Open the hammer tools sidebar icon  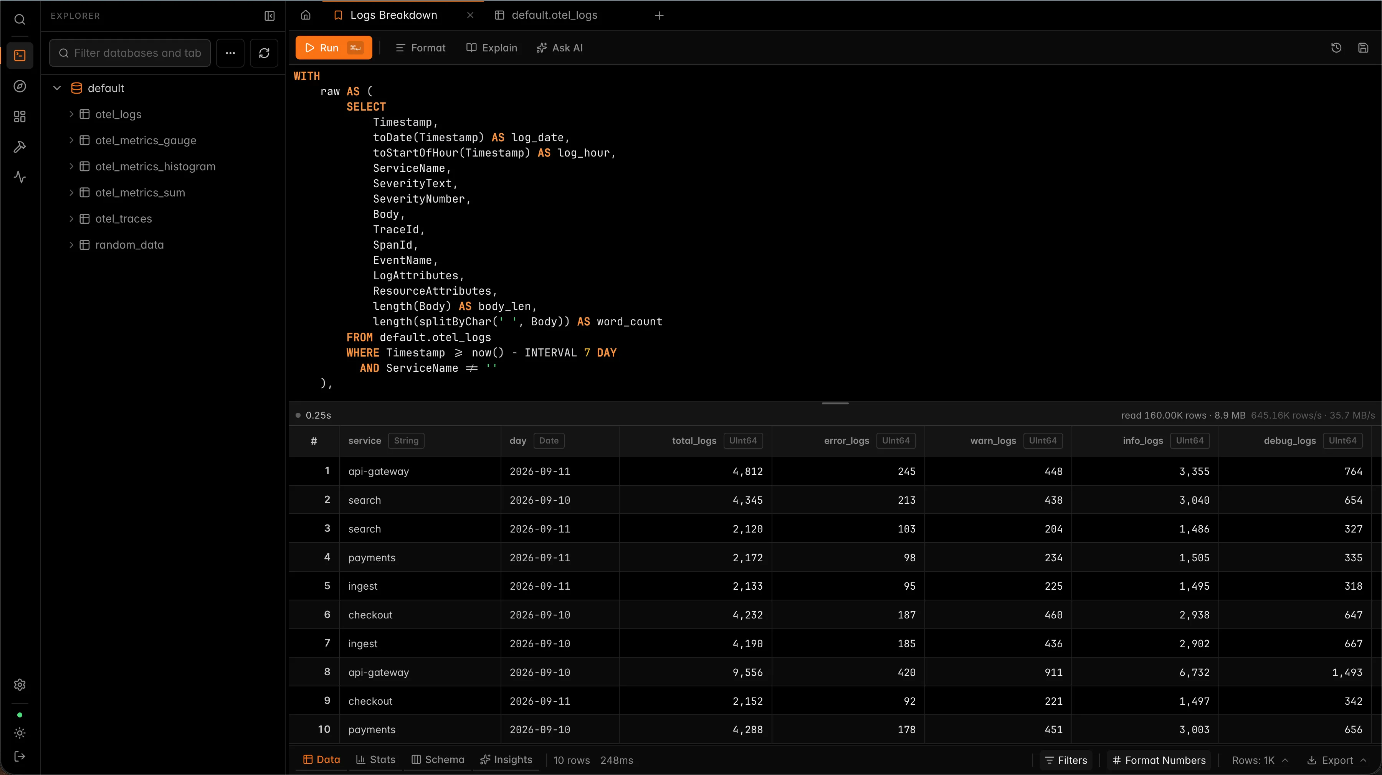[x=20, y=147]
